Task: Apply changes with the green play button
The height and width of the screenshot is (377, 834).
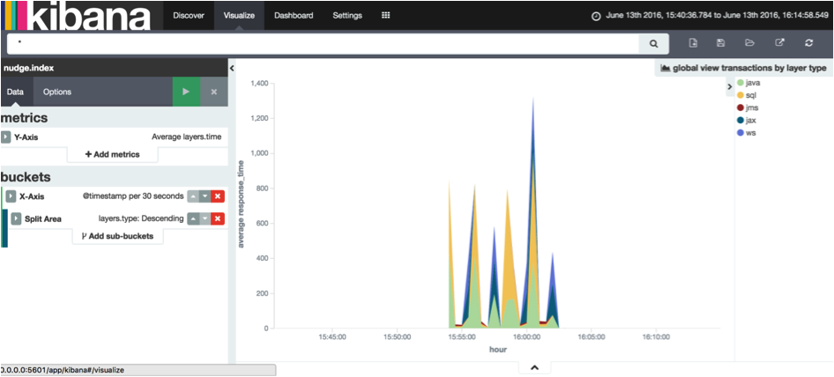Action: 186,92
